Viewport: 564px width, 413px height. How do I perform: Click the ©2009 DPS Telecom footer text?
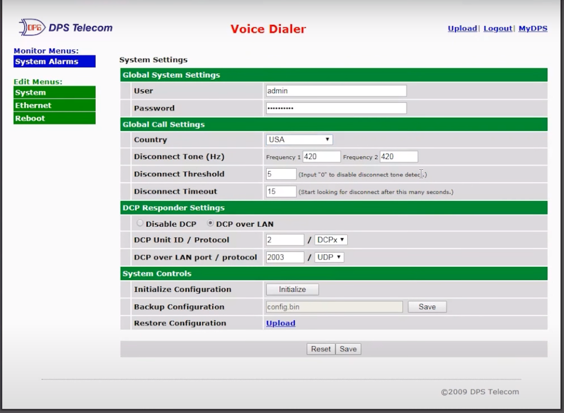tap(480, 392)
